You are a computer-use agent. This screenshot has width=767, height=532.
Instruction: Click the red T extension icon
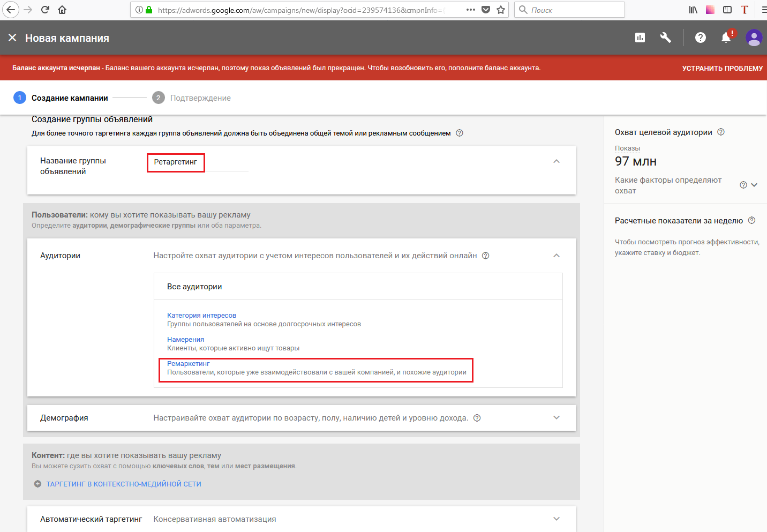(745, 10)
